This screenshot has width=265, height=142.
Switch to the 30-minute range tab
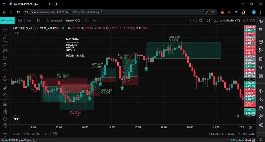pyautogui.click(x=36, y=134)
